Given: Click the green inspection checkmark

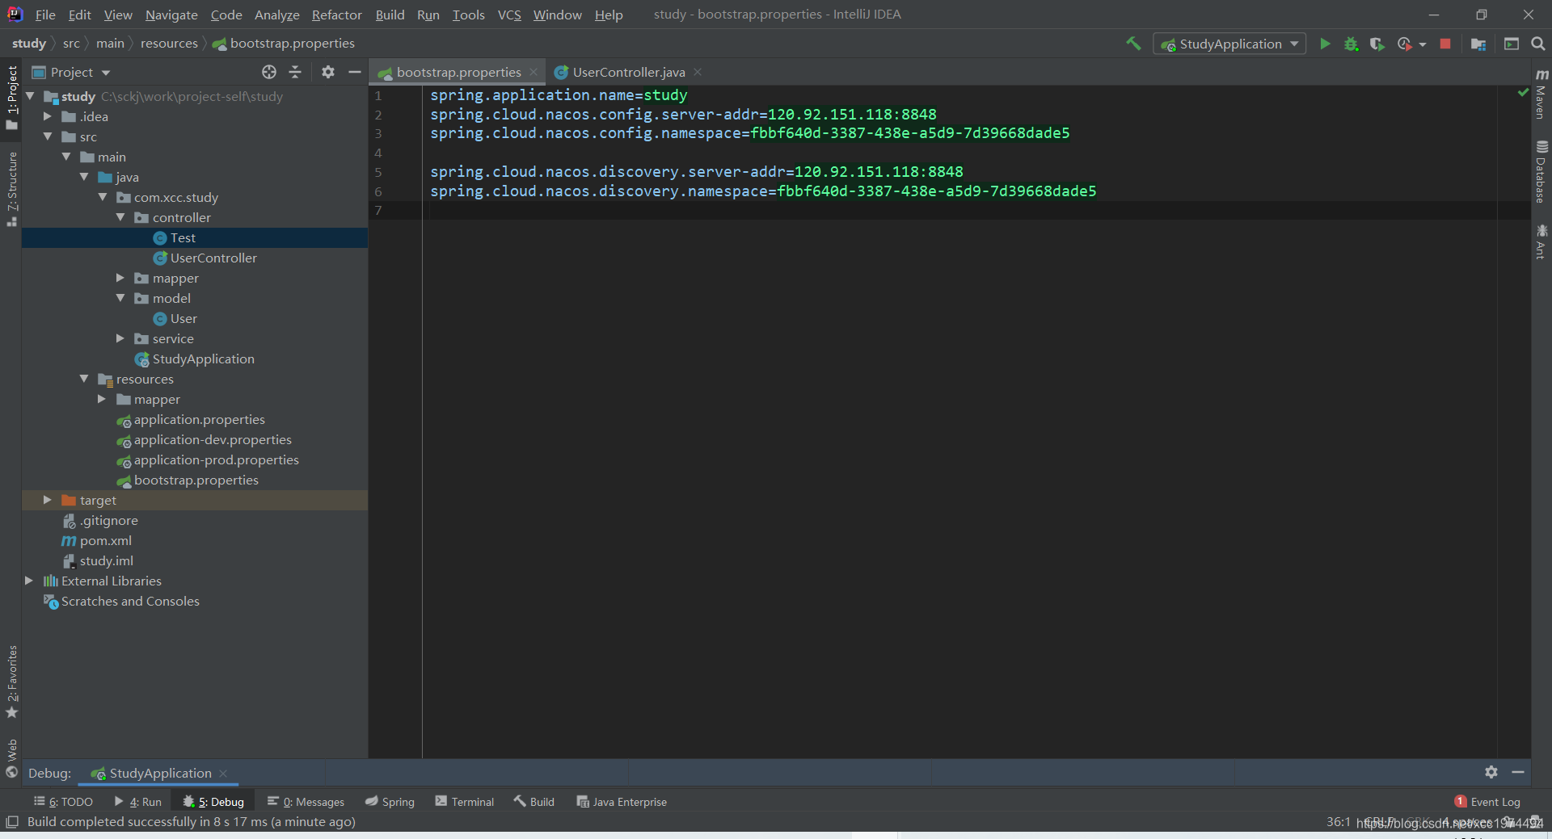Looking at the screenshot, I should pos(1523,93).
